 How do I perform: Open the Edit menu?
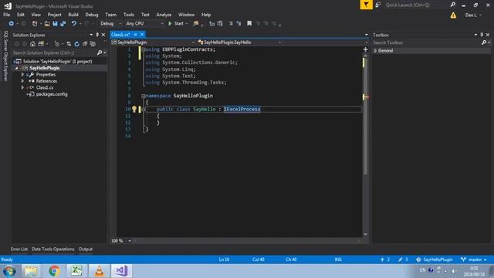[x=21, y=15]
